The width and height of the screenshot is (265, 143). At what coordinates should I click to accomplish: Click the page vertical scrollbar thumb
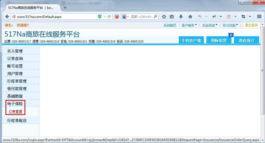[262, 70]
